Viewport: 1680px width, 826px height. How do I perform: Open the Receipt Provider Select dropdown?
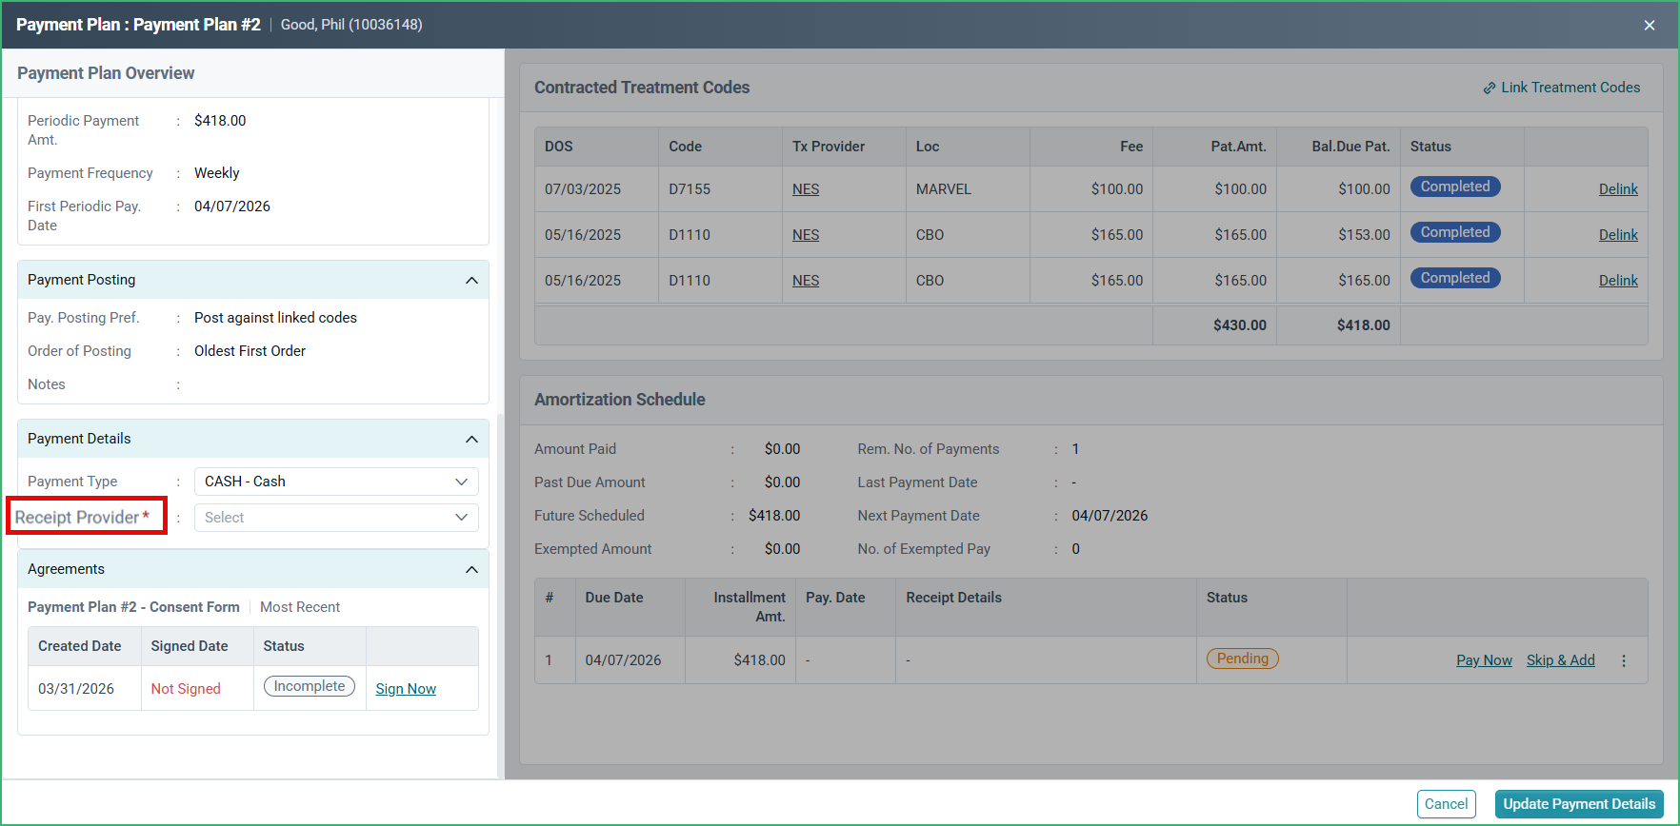coord(336,518)
